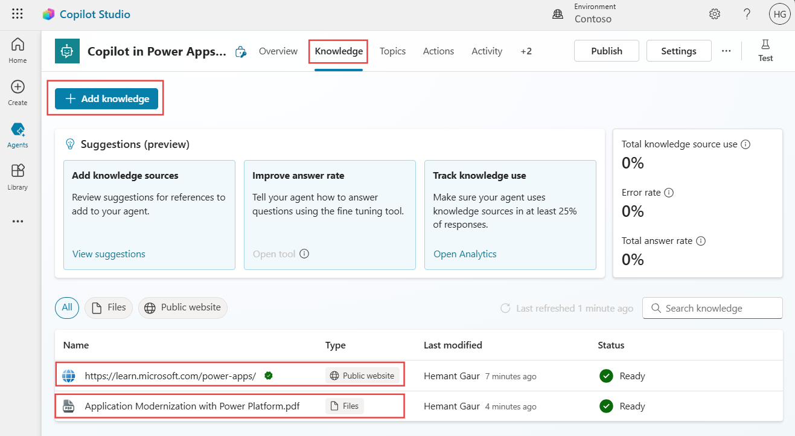This screenshot has width=795, height=436.
Task: Click info icon beside Total answer rate
Action: 701,241
